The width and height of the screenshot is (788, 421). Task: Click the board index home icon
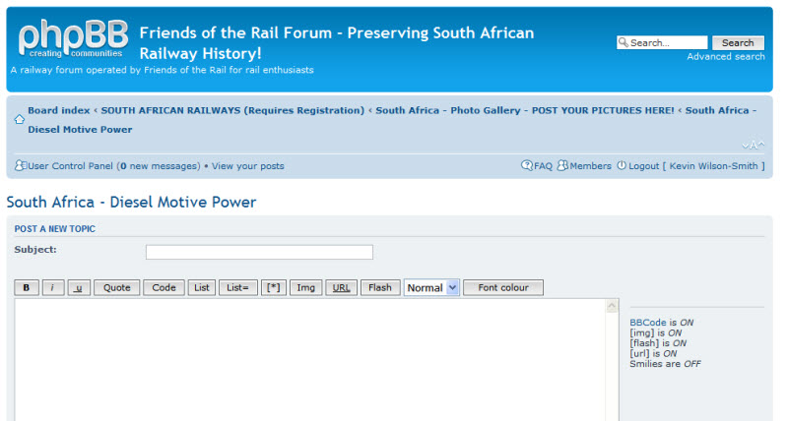pyautogui.click(x=19, y=119)
